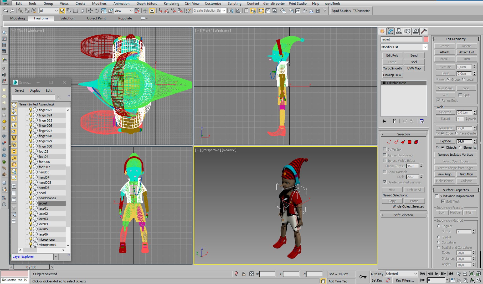Enable By Vertex checkbox
The image size is (483, 284).
(x=385, y=149)
